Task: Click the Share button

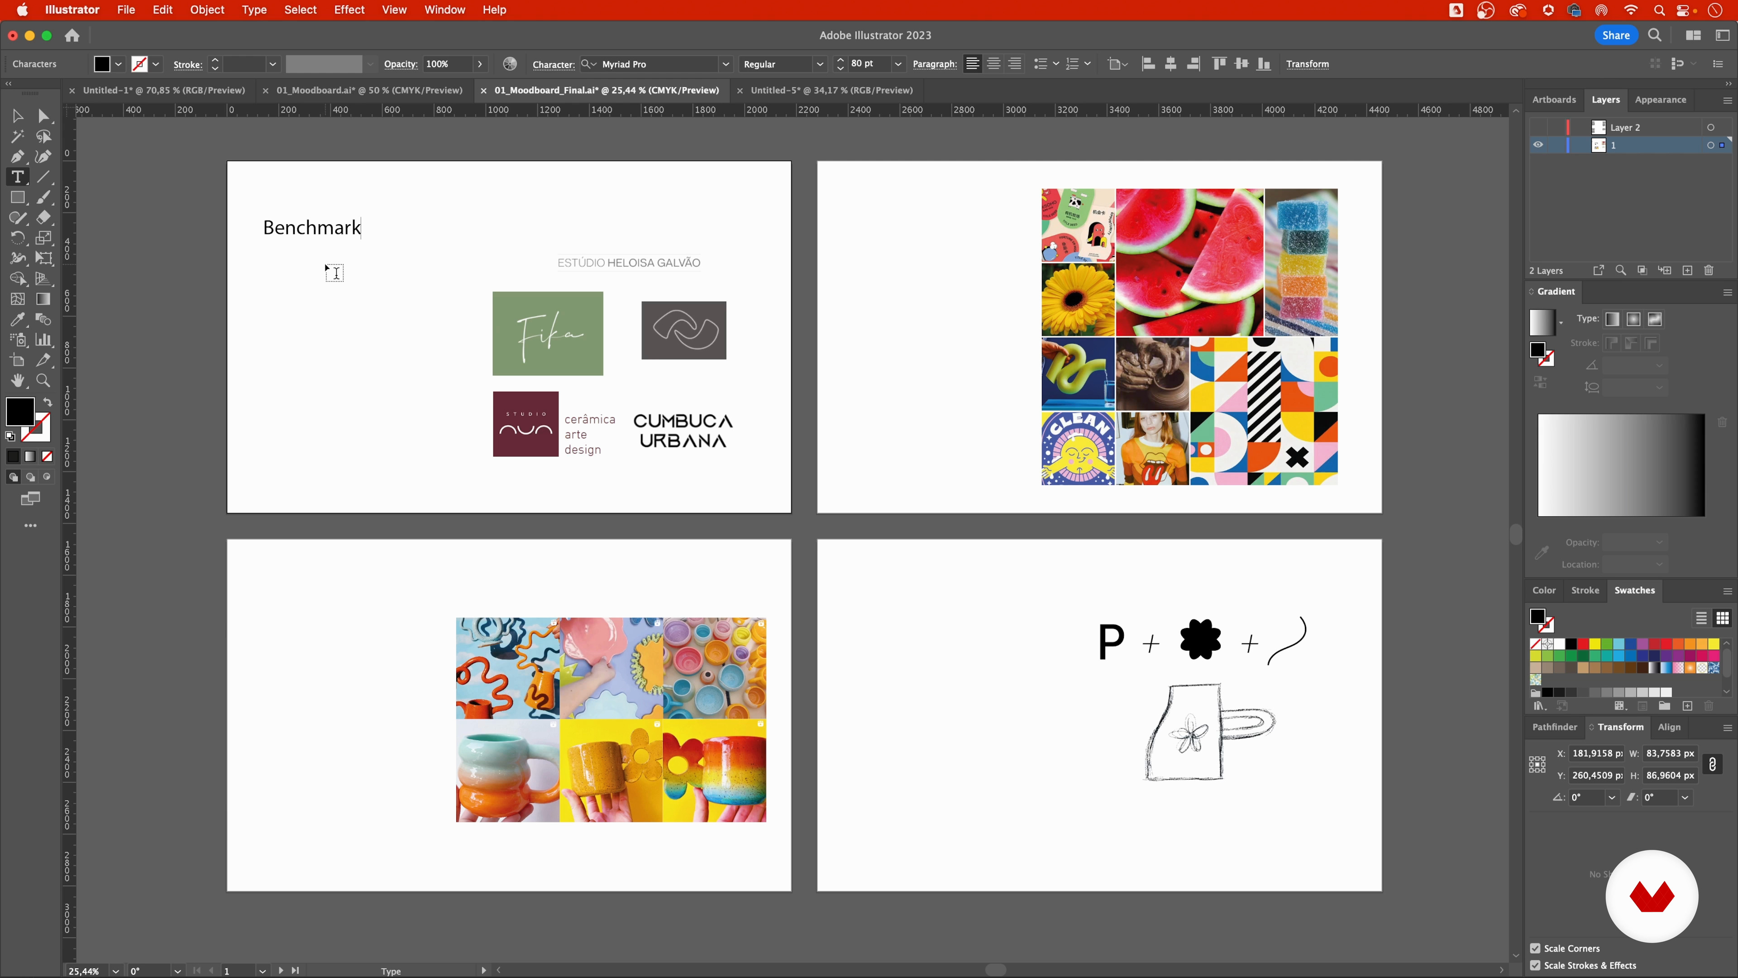Action: [1615, 36]
